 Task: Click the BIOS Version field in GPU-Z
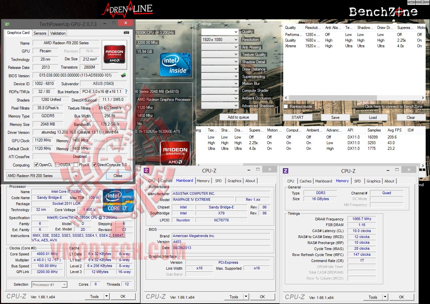point(76,76)
